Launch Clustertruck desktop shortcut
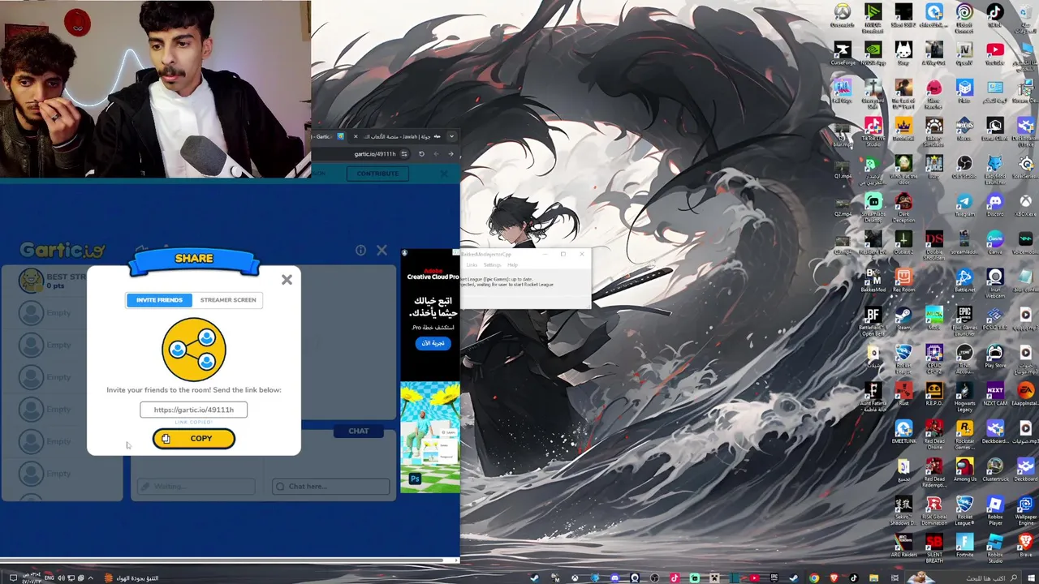The image size is (1039, 584). pyautogui.click(x=995, y=469)
